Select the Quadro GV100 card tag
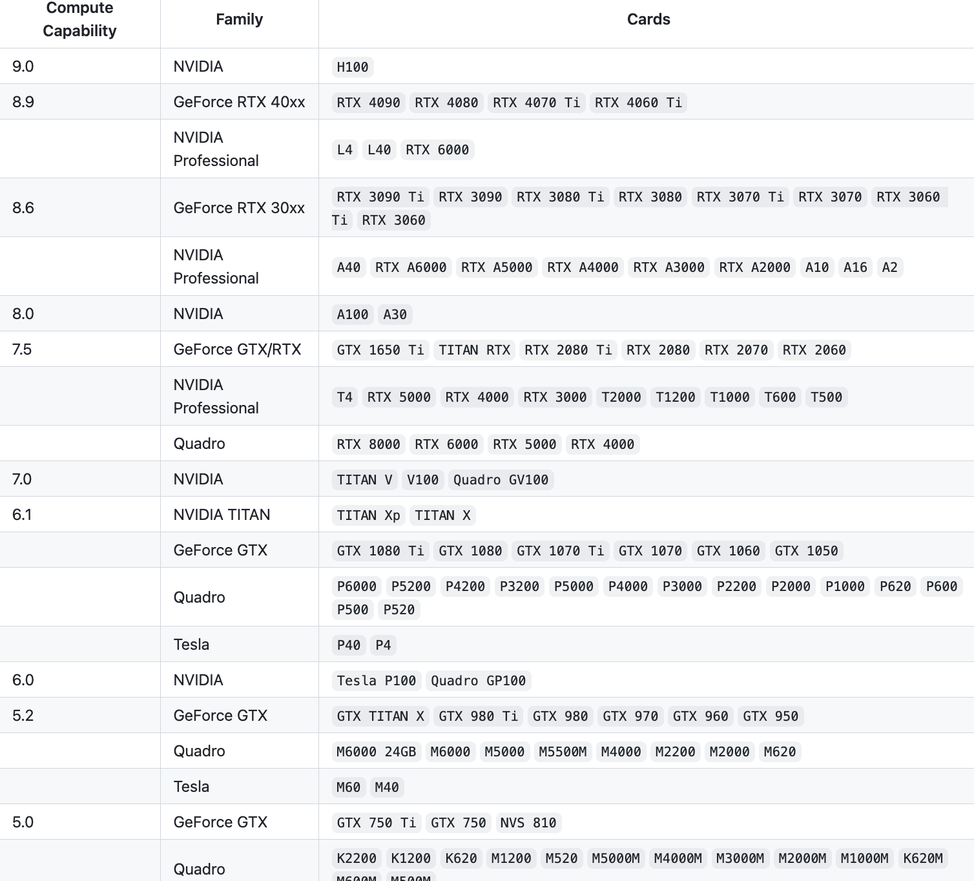The height and width of the screenshot is (881, 974). pos(501,480)
